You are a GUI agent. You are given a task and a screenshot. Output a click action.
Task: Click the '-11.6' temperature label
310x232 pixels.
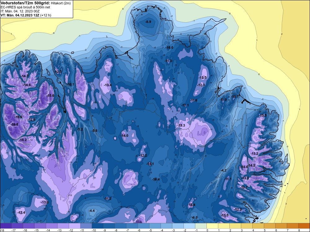pyautogui.click(x=193, y=100)
